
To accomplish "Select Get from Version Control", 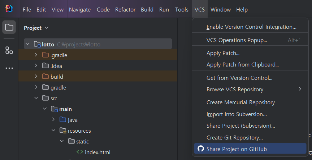I will pyautogui.click(x=250, y=78).
